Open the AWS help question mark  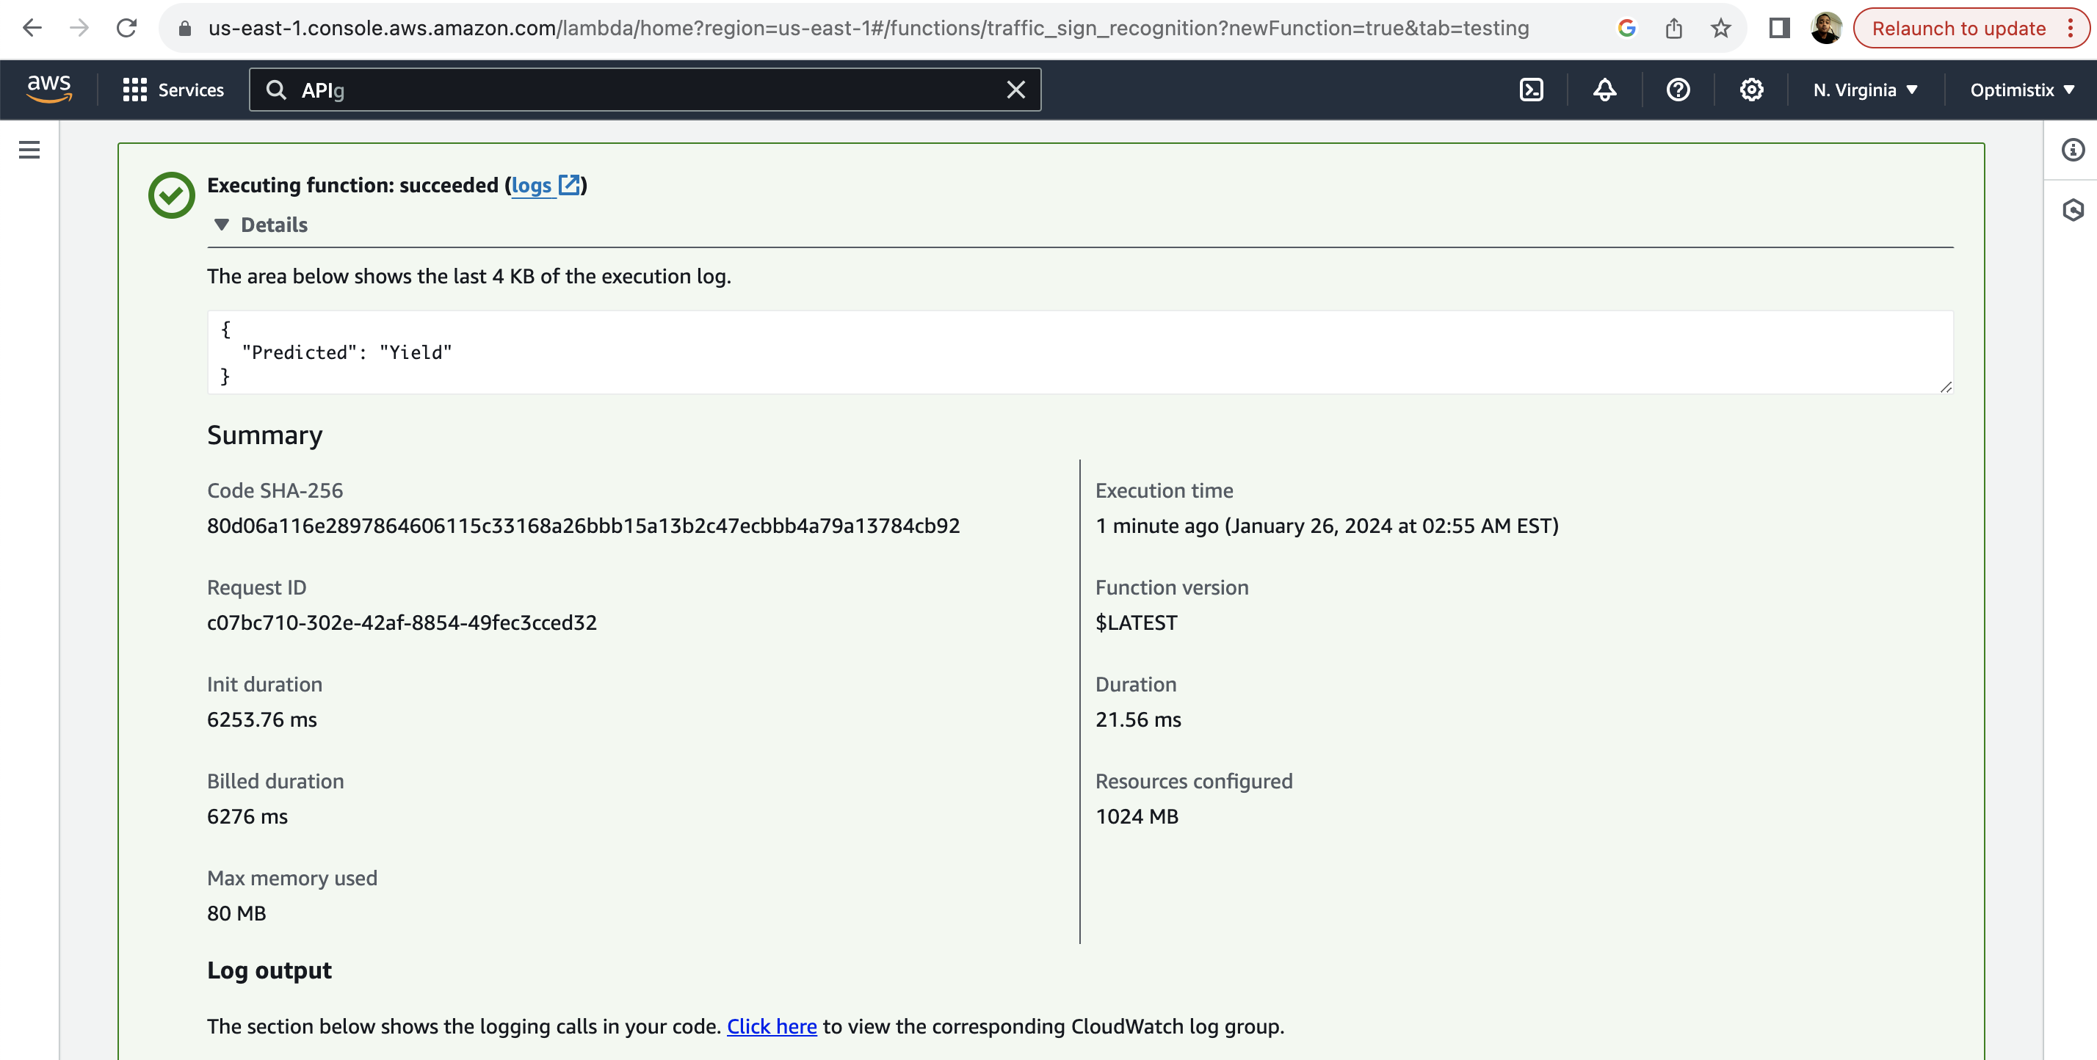click(1678, 90)
